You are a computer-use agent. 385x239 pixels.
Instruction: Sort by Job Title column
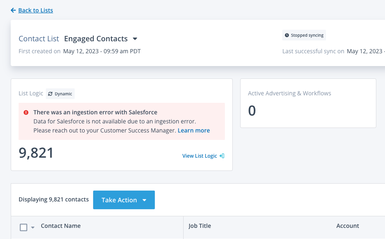[200, 226]
